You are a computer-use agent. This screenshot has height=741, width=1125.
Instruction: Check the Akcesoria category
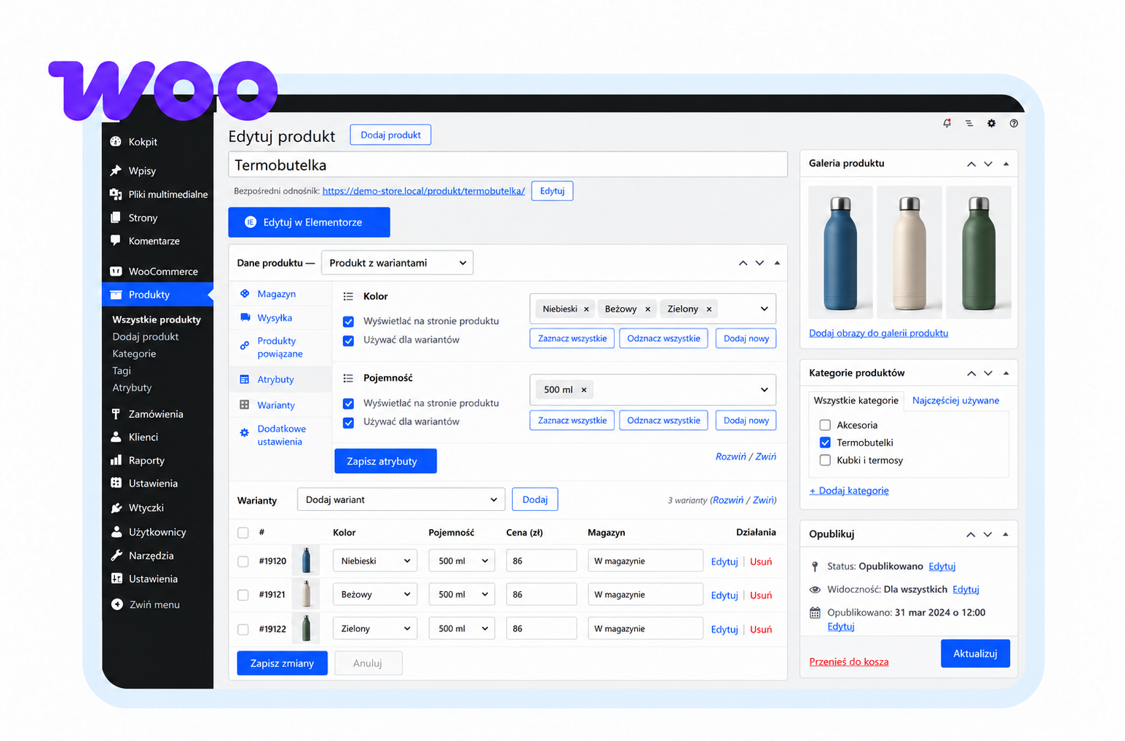click(825, 425)
